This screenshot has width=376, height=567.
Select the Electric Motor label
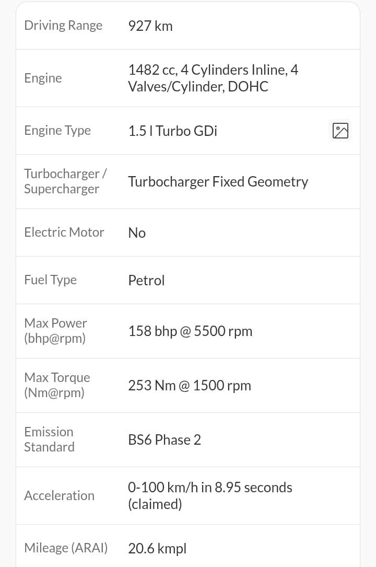coord(64,232)
